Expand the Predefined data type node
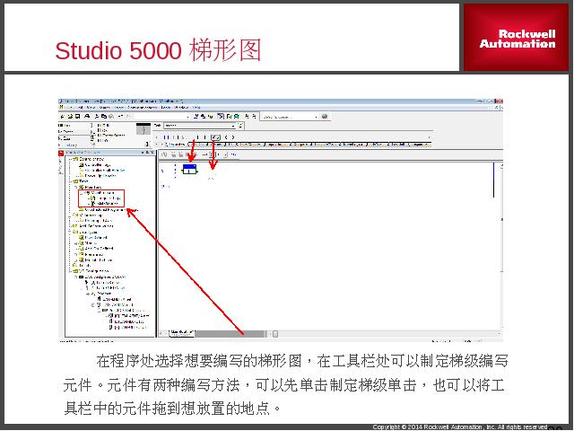The height and width of the screenshot is (431, 574). (76, 254)
